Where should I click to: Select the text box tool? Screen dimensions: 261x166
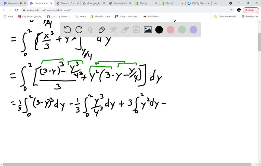coord(136,30)
